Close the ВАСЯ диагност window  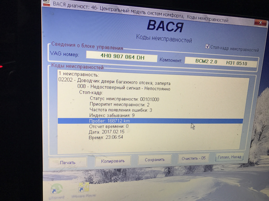(261, 23)
